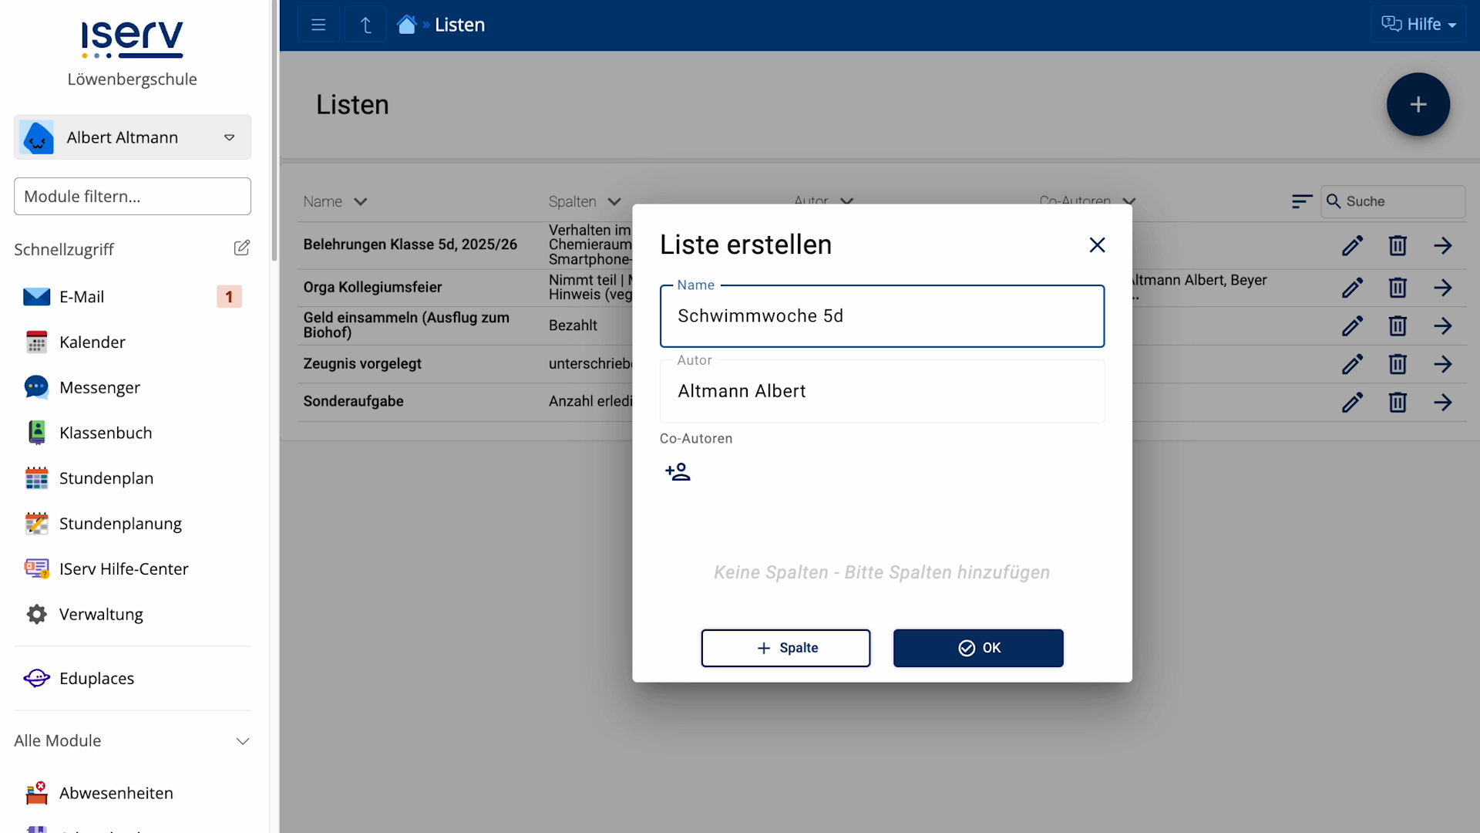Open the Messenger module
This screenshot has width=1480, height=833.
[x=99, y=387]
